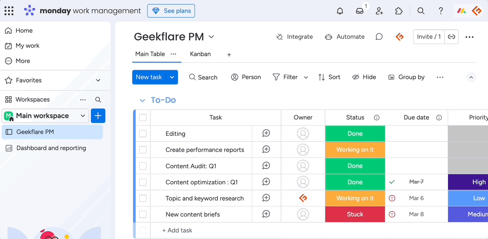Expand the More menu in sidebar
The height and width of the screenshot is (239, 488).
pyautogui.click(x=18, y=61)
